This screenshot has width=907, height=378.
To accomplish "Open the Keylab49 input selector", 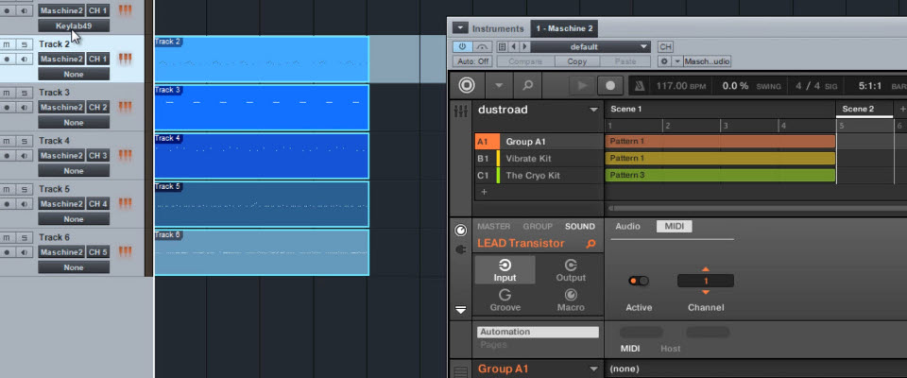I will click(x=74, y=26).
